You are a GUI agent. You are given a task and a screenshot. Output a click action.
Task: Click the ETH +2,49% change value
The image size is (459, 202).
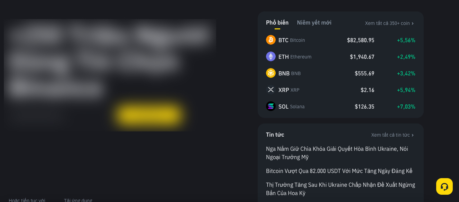coord(406,57)
